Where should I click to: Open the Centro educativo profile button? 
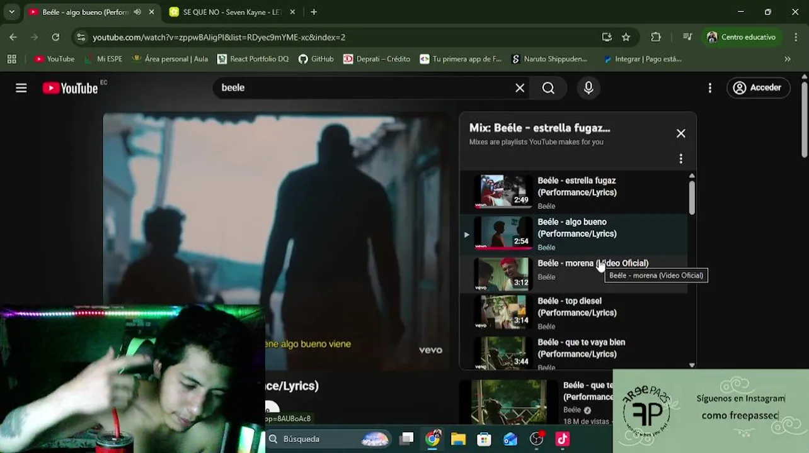(742, 37)
